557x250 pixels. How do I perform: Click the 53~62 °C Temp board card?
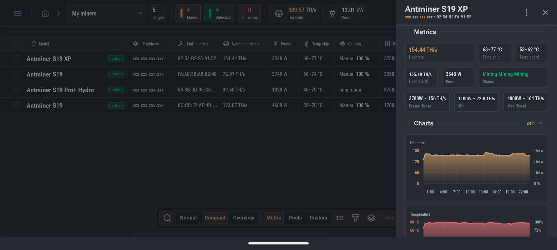532,53
